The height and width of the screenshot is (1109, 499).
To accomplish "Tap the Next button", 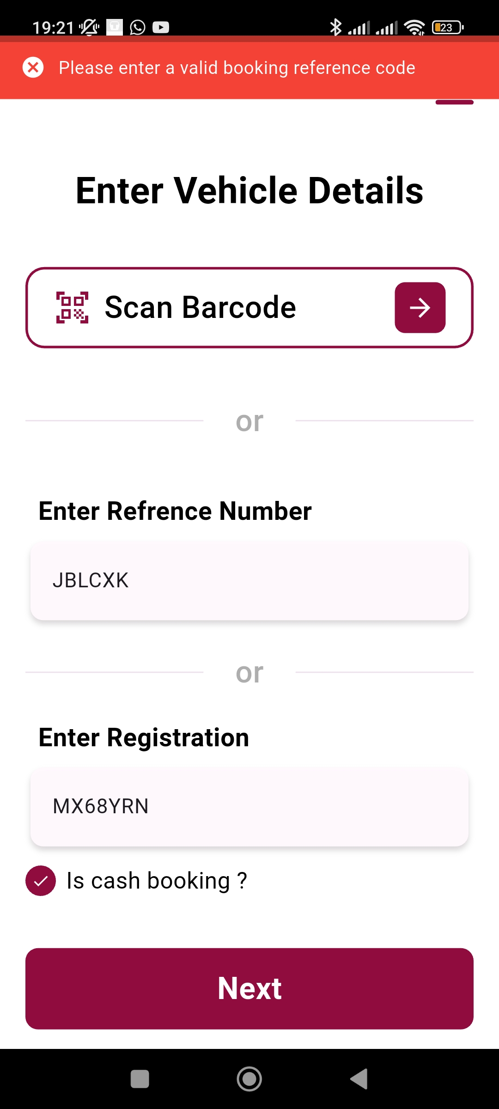I will 249,989.
